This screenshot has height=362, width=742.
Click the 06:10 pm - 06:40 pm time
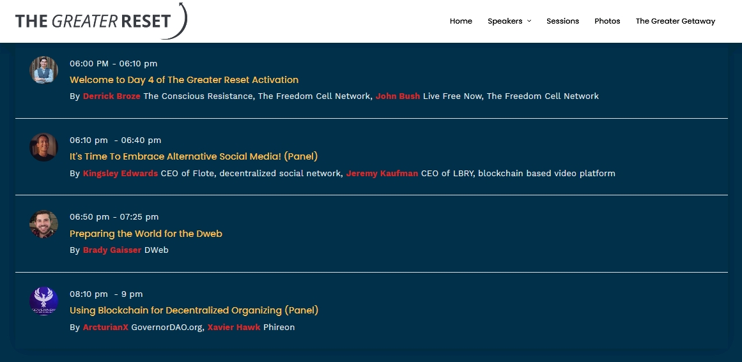coord(116,140)
